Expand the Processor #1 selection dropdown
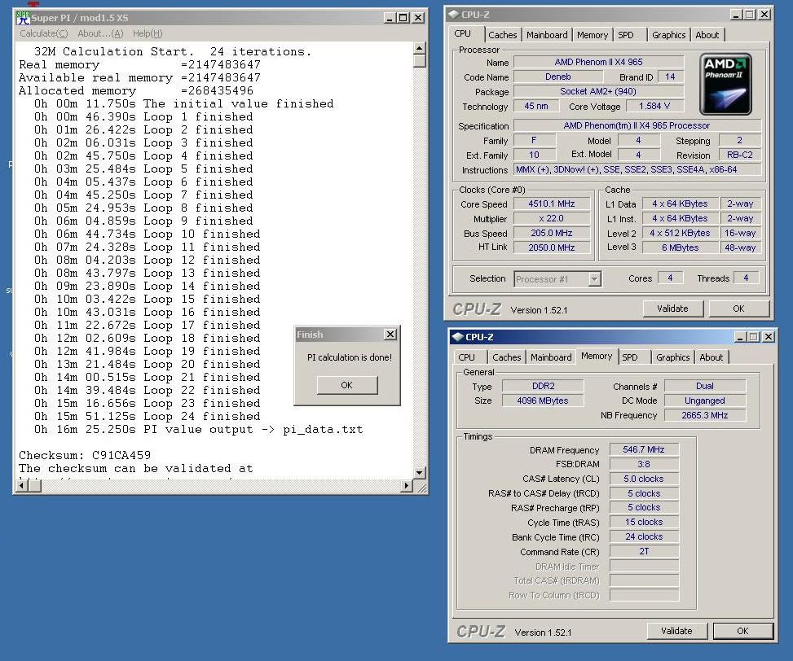This screenshot has height=661, width=793. click(x=595, y=278)
